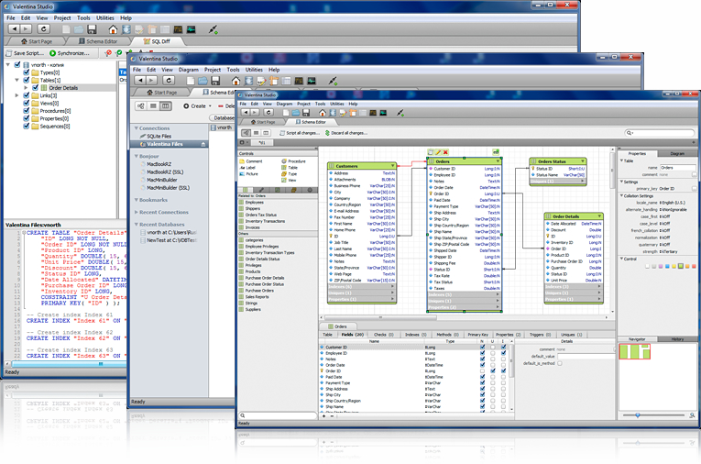This screenshot has height=464, width=701.
Task: Click the Back arrow in front window toolbar
Action: (245, 113)
